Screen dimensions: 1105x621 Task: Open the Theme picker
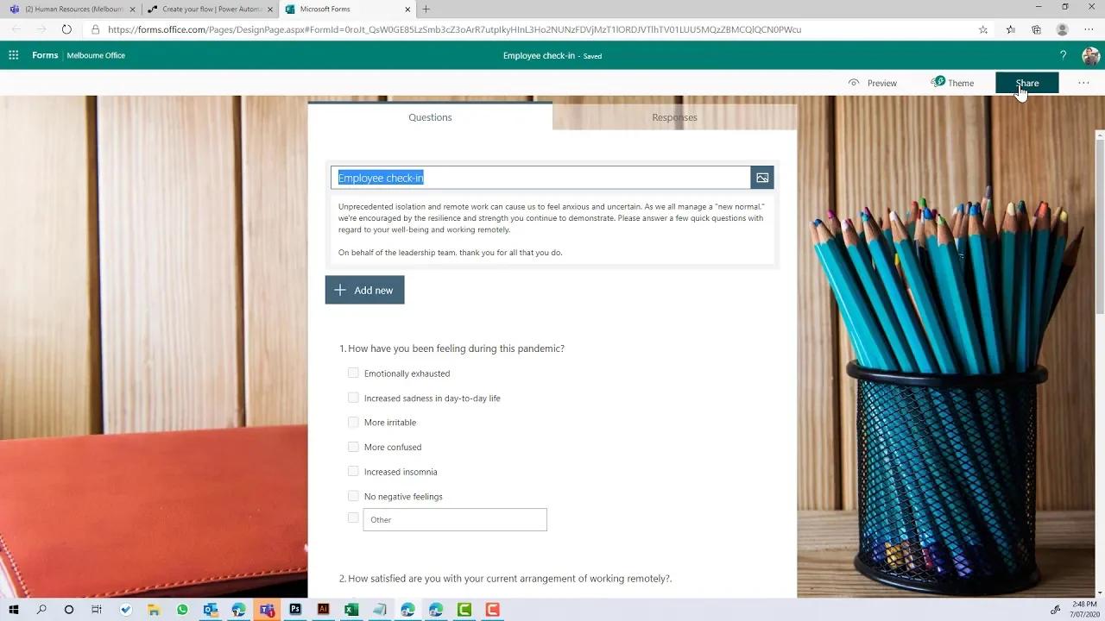point(953,83)
